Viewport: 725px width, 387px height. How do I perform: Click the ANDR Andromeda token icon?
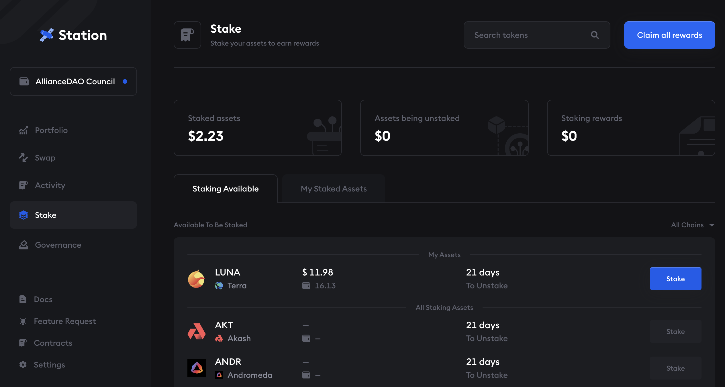pyautogui.click(x=196, y=368)
